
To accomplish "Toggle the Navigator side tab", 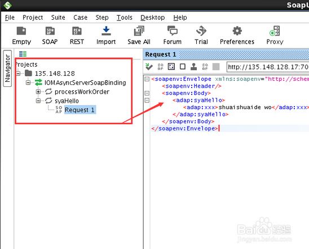I will tap(7, 68).
